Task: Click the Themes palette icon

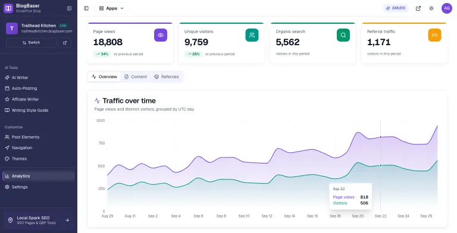Action: click(x=7, y=159)
